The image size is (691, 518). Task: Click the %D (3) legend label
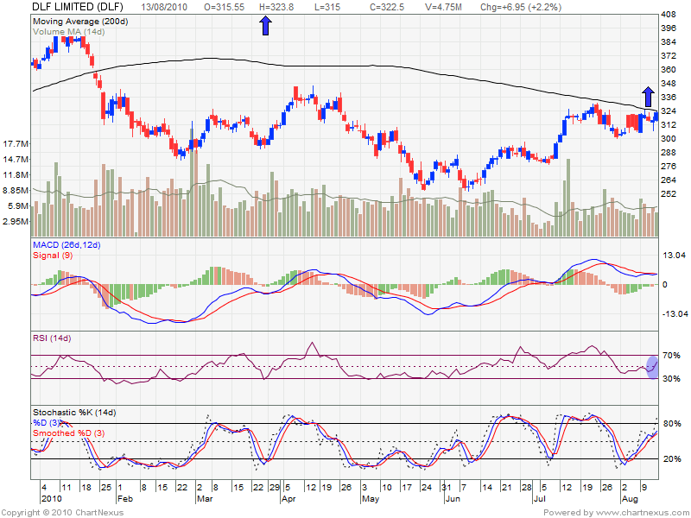click(49, 422)
